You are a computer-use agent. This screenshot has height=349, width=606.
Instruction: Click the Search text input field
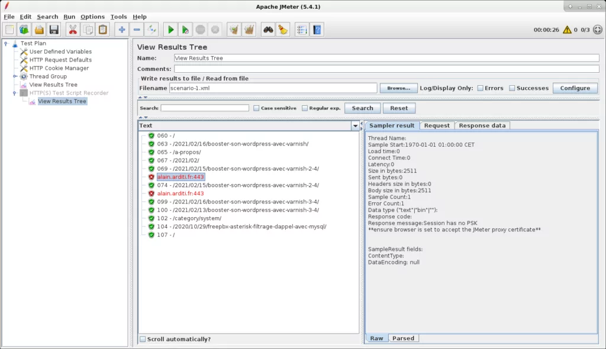click(205, 108)
